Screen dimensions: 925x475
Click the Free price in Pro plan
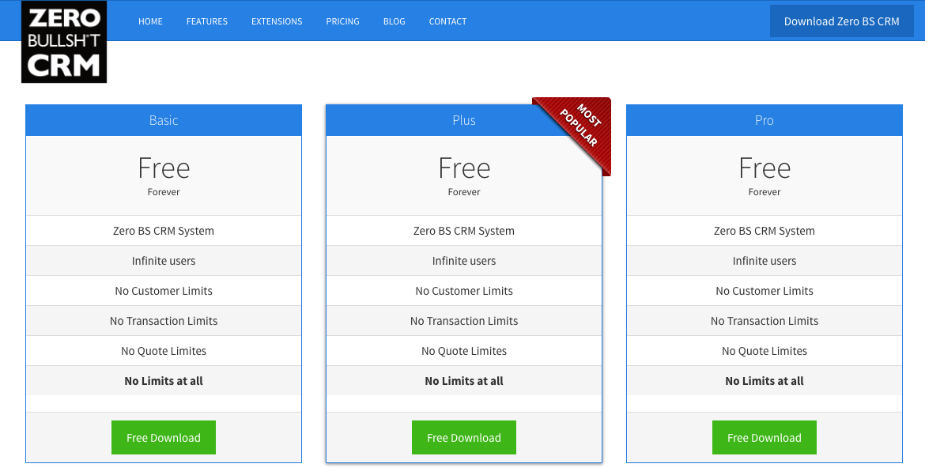click(764, 168)
